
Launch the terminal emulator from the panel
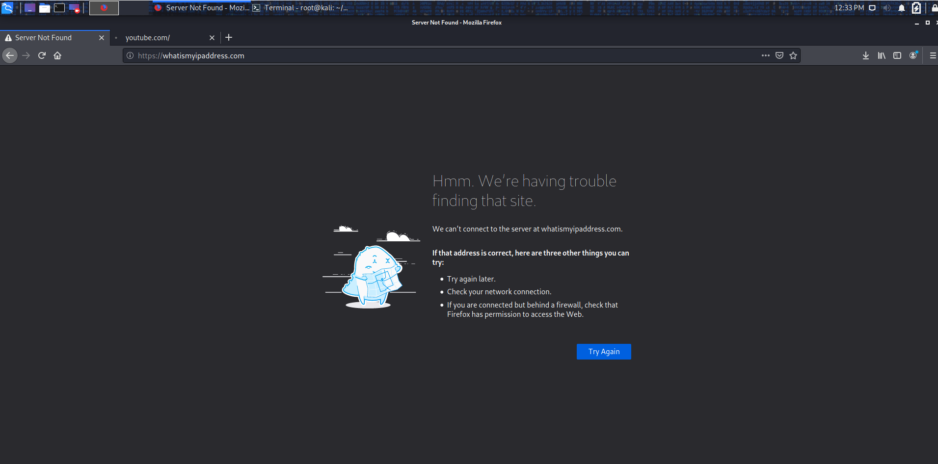[x=59, y=8]
